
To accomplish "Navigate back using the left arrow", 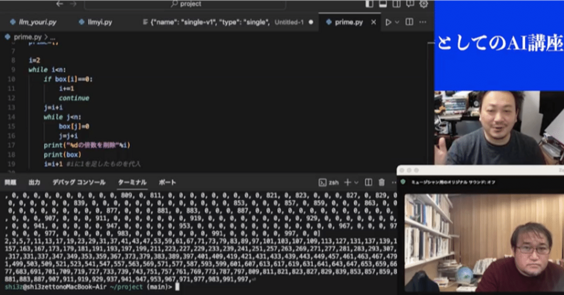I will click(59, 4).
